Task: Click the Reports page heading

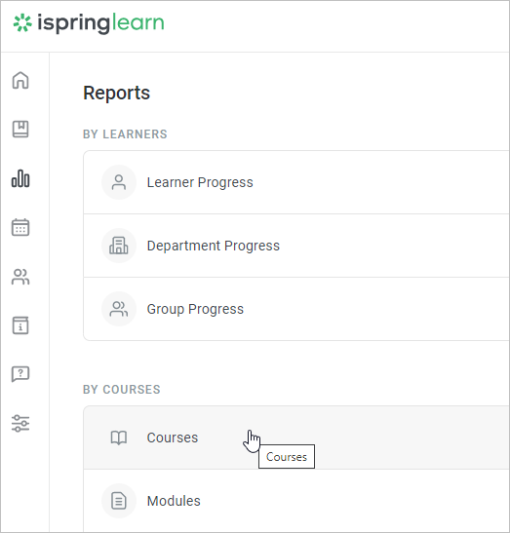Action: coord(116,94)
